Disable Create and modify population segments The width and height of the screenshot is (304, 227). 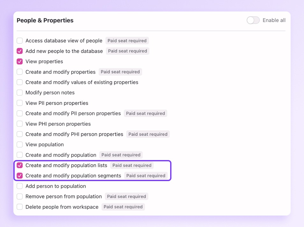pyautogui.click(x=20, y=176)
